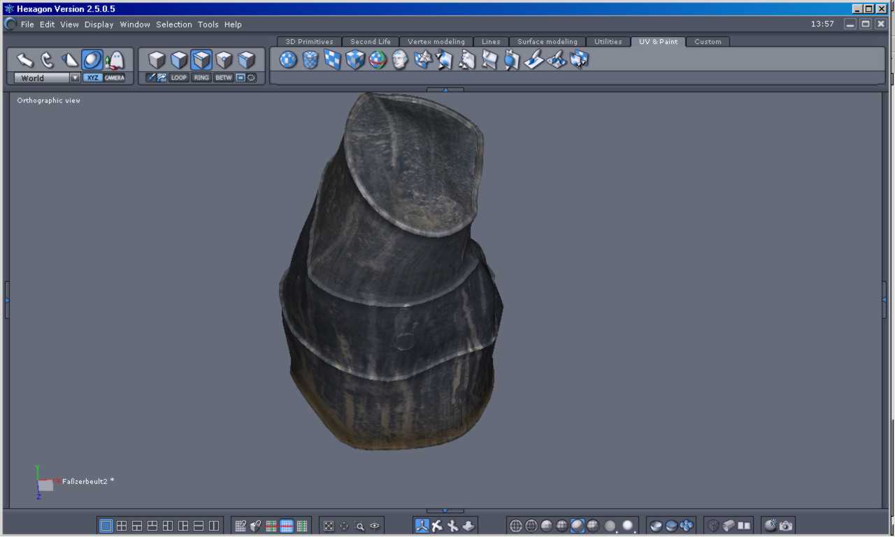Open the Selection menu
The width and height of the screenshot is (895, 537).
click(173, 24)
